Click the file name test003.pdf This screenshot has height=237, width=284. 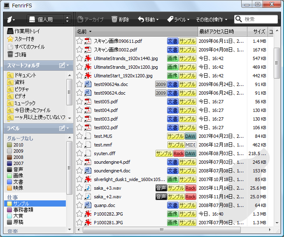106,119
